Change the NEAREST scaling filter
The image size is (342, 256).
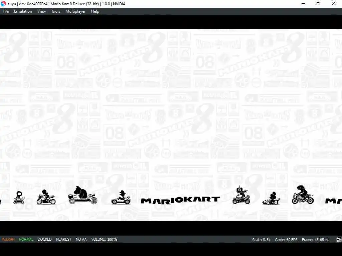(64, 239)
